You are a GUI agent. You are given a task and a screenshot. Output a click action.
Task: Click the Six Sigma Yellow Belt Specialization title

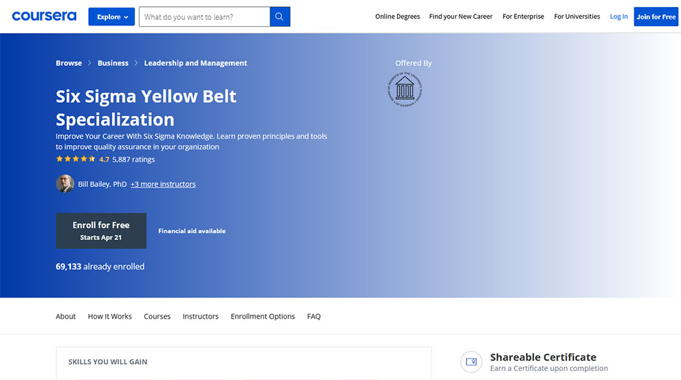coord(146,108)
